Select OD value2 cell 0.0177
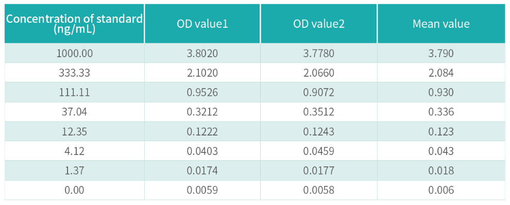The image size is (510, 205). pyautogui.click(x=319, y=170)
